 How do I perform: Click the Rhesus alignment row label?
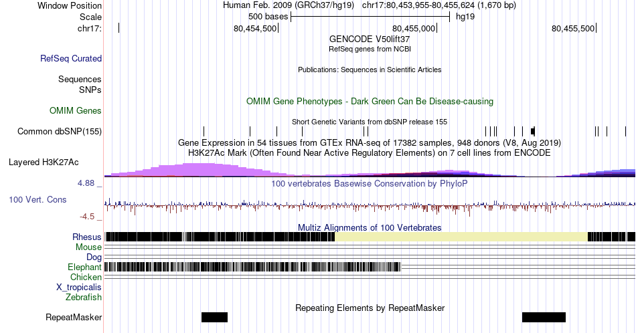(x=87, y=237)
